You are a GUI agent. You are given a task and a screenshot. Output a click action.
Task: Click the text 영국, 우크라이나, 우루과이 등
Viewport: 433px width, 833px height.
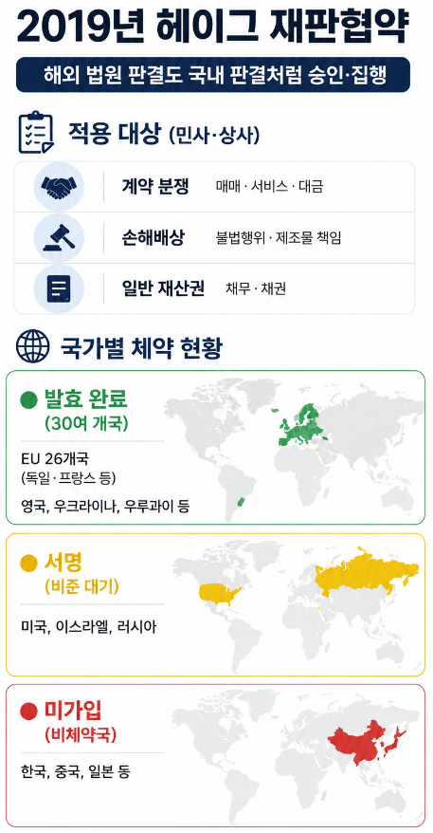pos(105,506)
